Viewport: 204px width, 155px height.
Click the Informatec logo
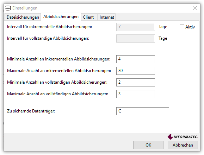pyautogui.click(x=183, y=137)
